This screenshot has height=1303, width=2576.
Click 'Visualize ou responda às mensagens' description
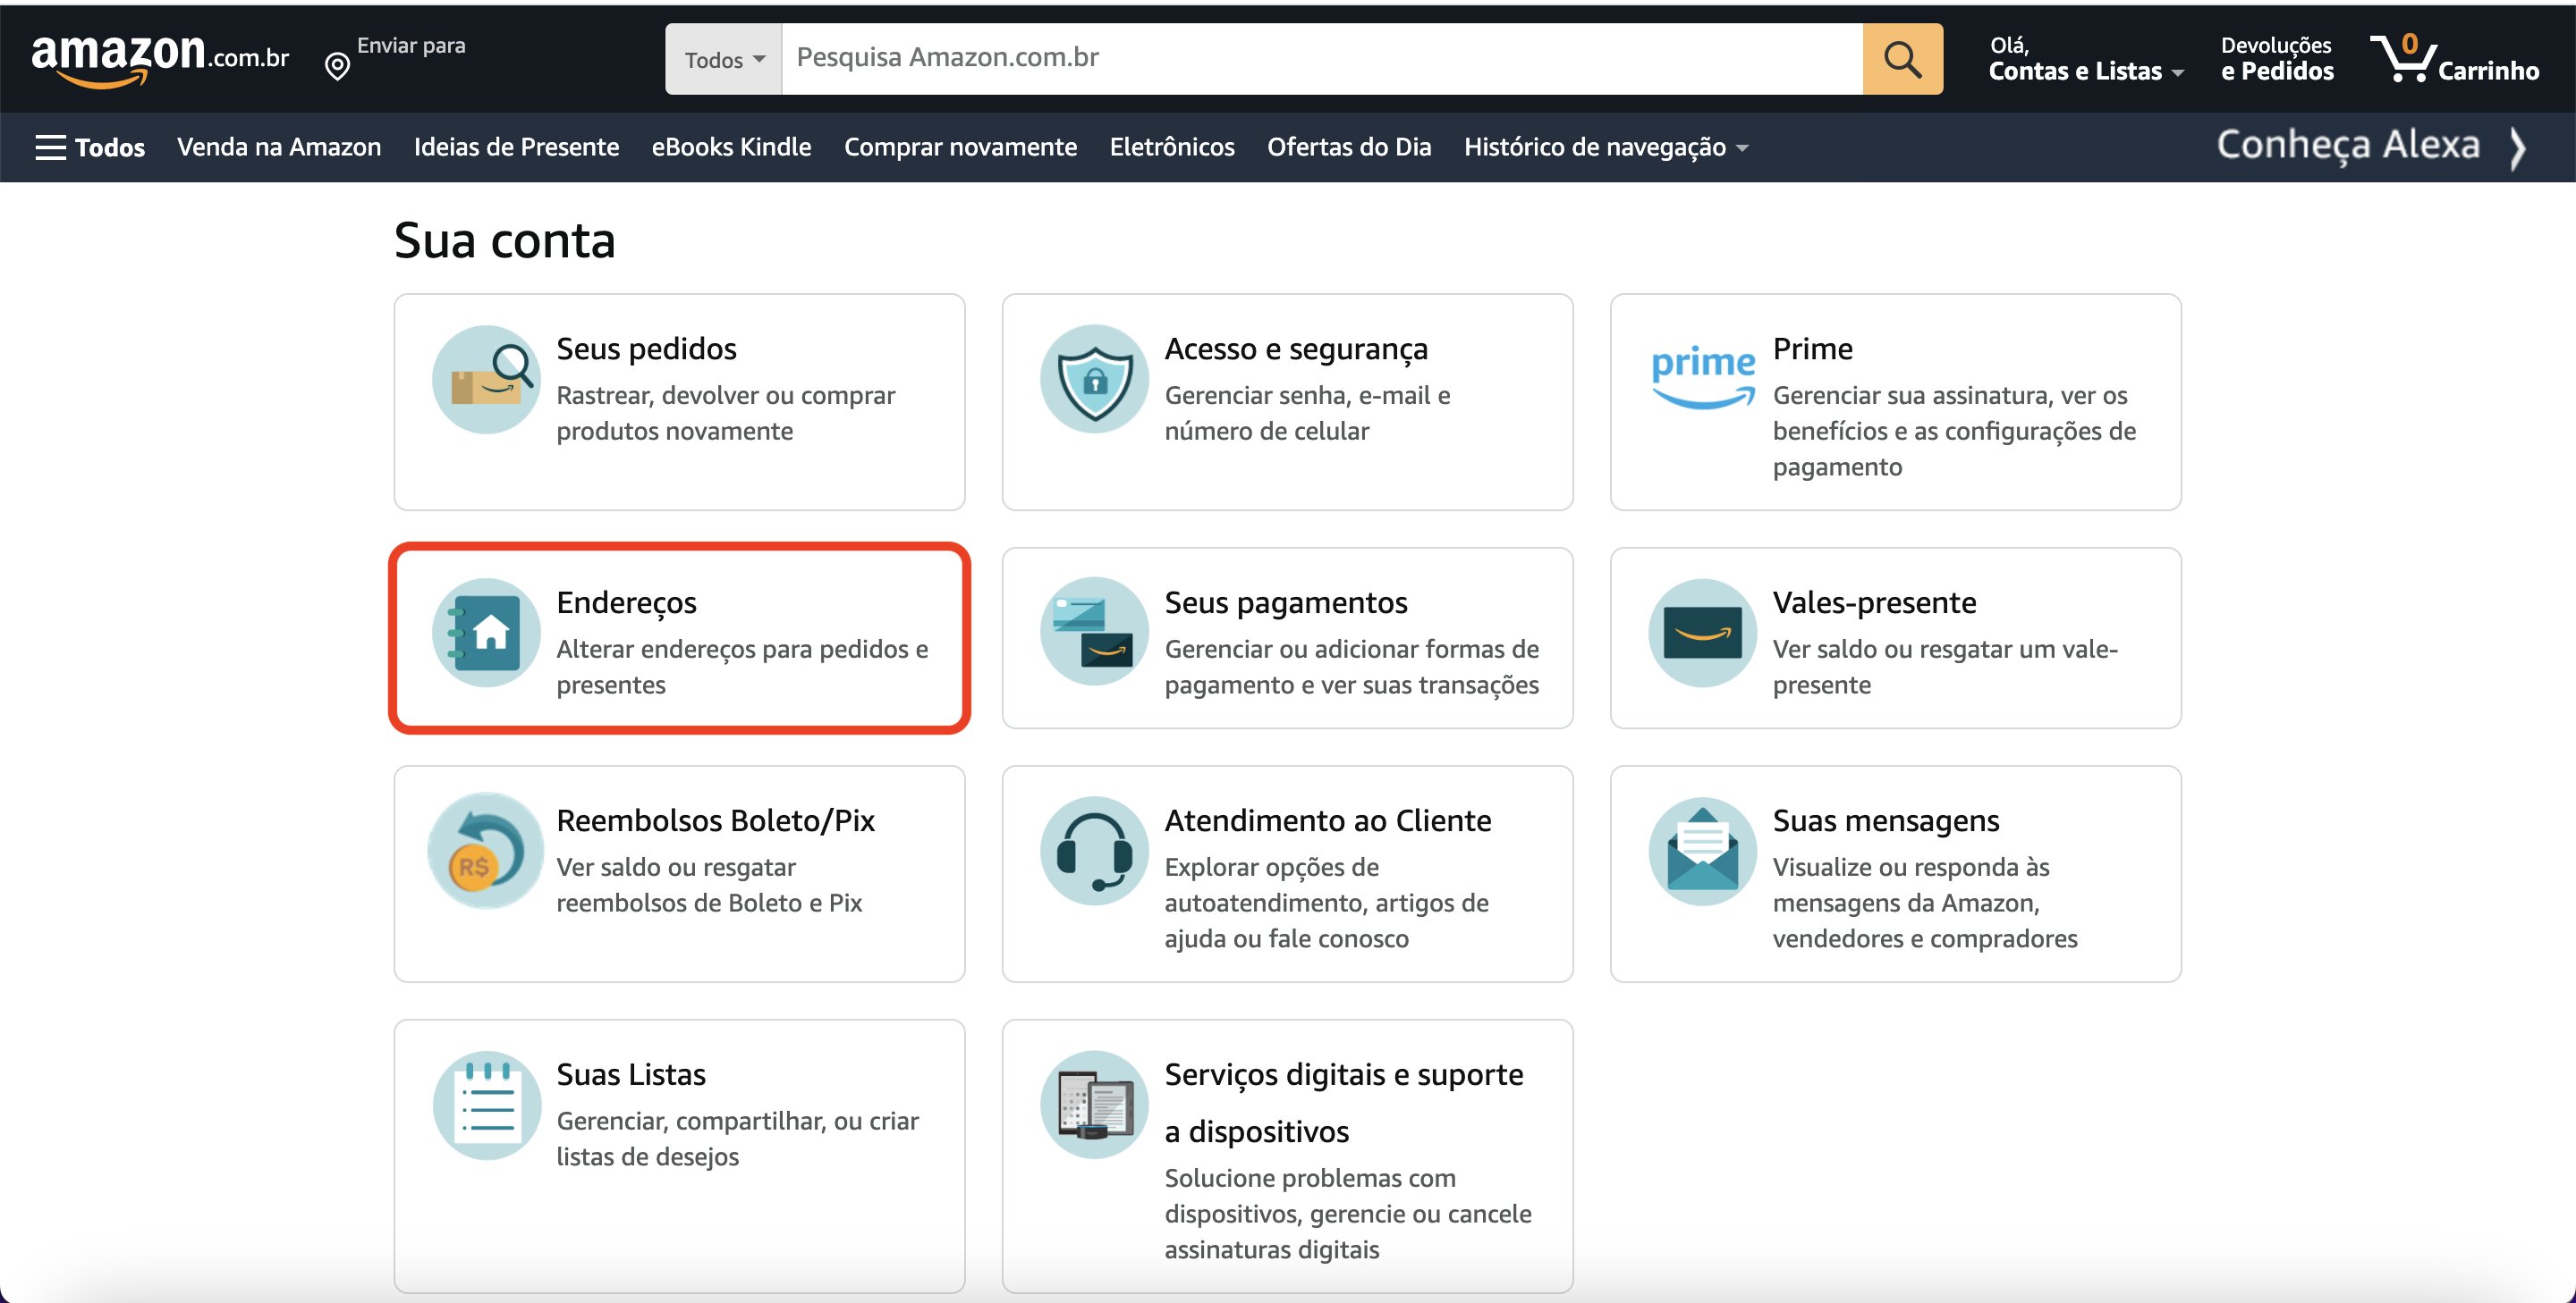tap(1924, 903)
